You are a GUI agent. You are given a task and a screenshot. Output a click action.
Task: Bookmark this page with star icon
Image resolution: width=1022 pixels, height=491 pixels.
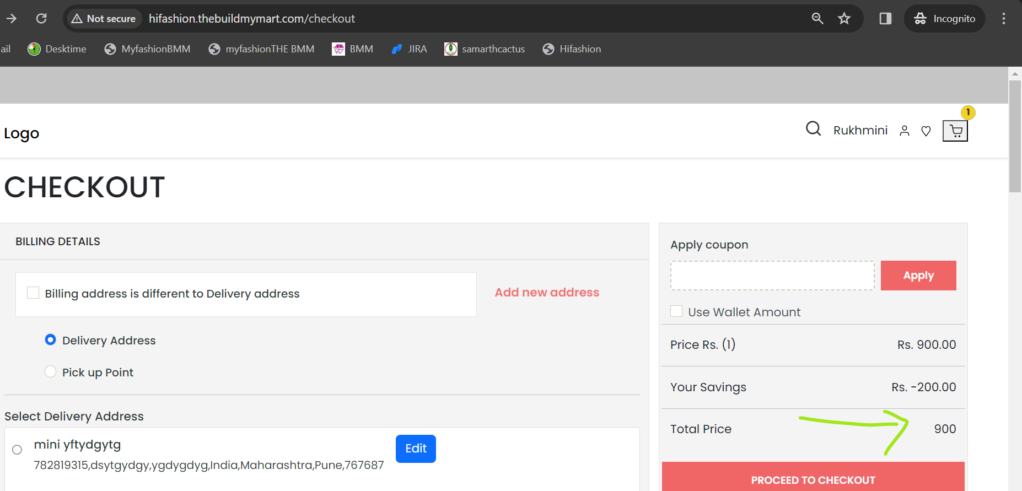(x=844, y=19)
